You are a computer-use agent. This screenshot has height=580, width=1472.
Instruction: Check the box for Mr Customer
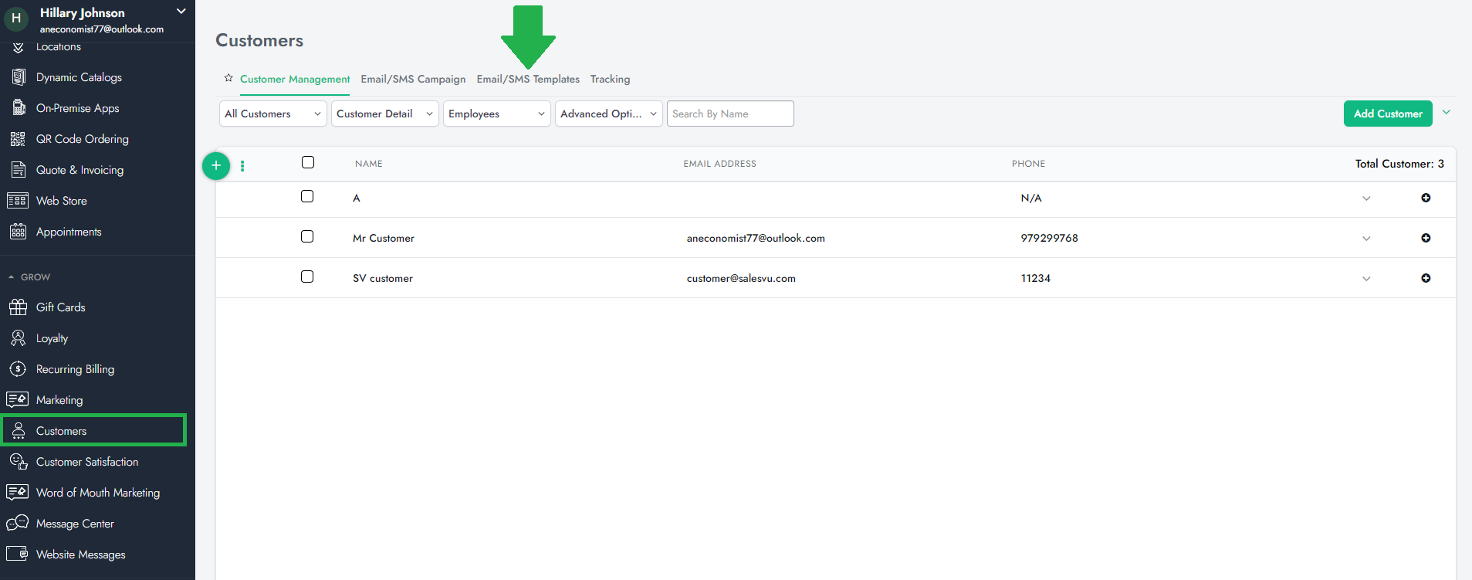307,236
